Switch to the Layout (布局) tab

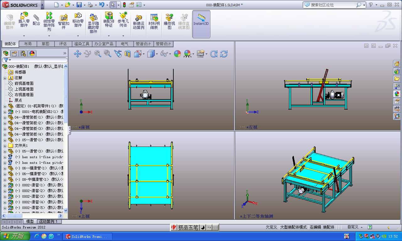[x=28, y=44]
